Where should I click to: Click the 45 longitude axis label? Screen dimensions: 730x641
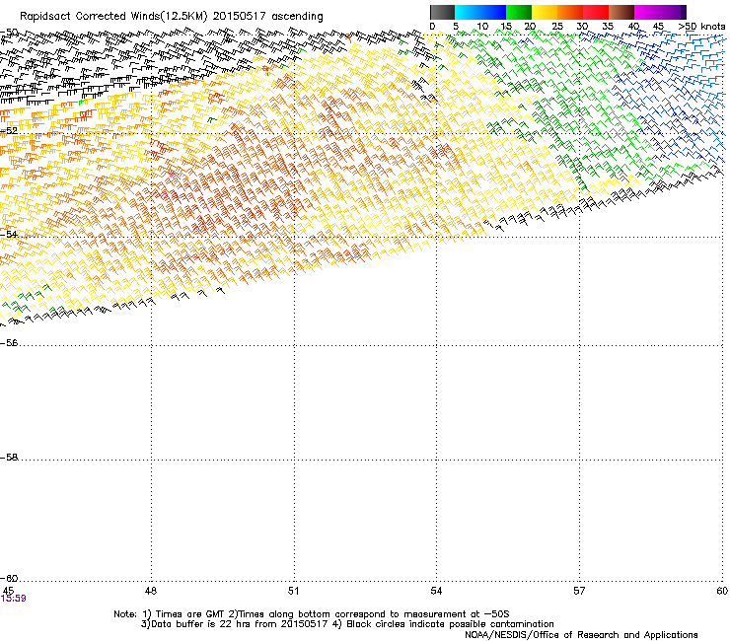click(x=8, y=591)
